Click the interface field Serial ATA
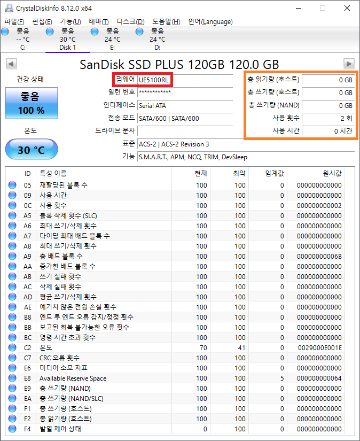The height and width of the screenshot is (441, 360). click(x=185, y=105)
